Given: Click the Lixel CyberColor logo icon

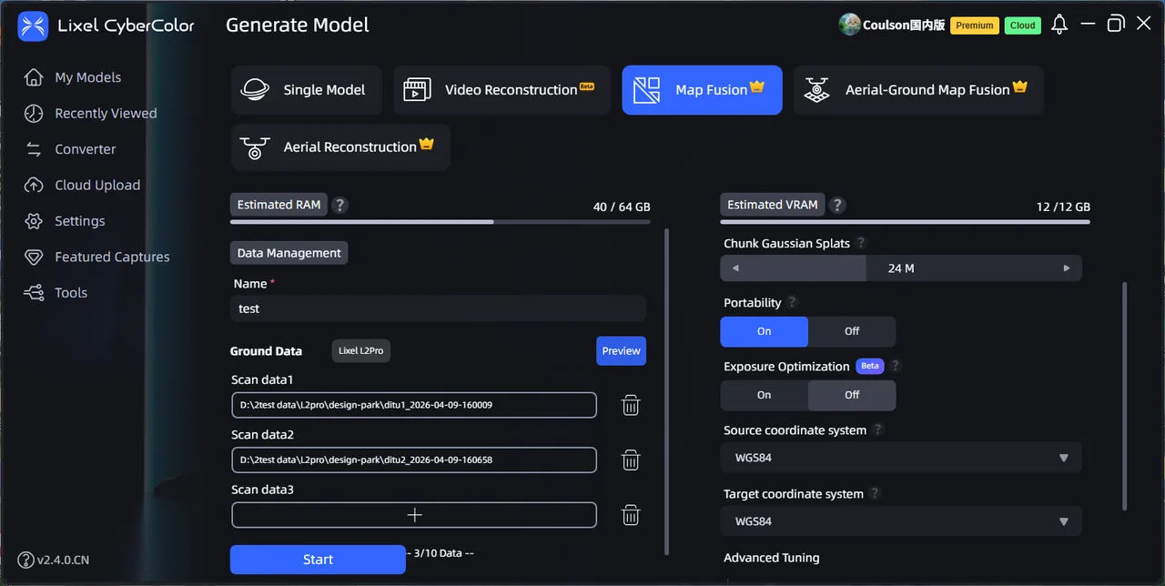Looking at the screenshot, I should point(33,26).
